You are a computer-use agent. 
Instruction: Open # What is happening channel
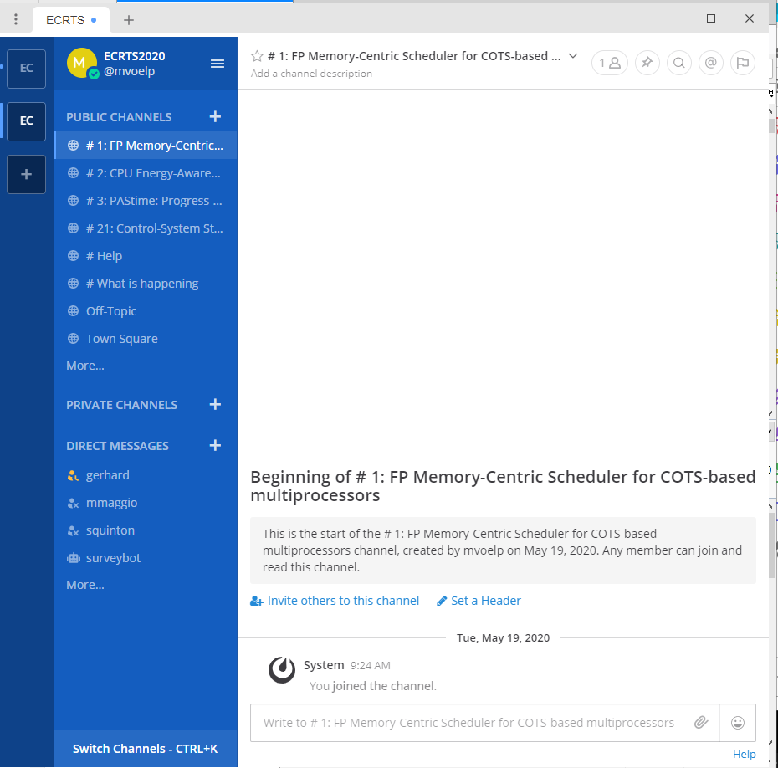pos(146,284)
